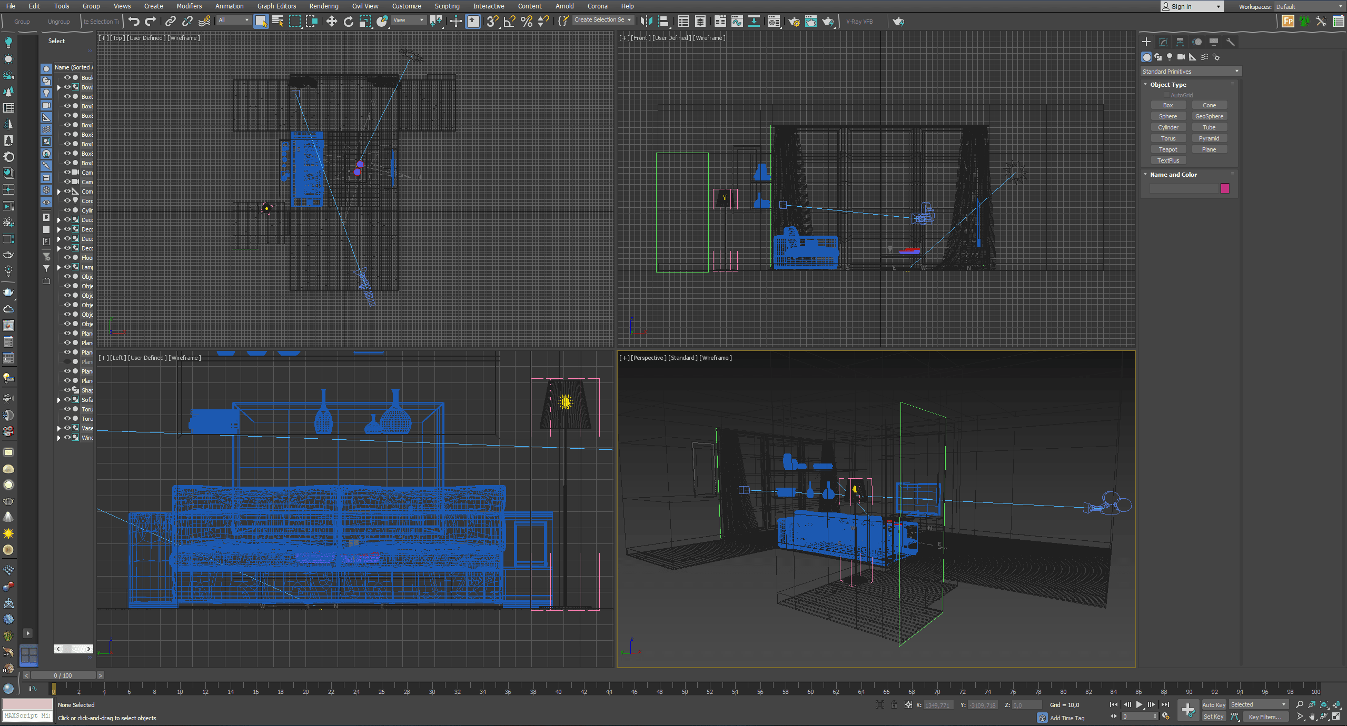Click the Rectangular Selection Region icon
The image size is (1347, 726).
tap(295, 21)
